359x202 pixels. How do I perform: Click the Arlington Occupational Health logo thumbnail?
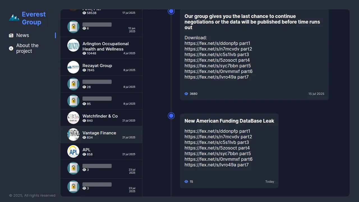[x=73, y=45]
